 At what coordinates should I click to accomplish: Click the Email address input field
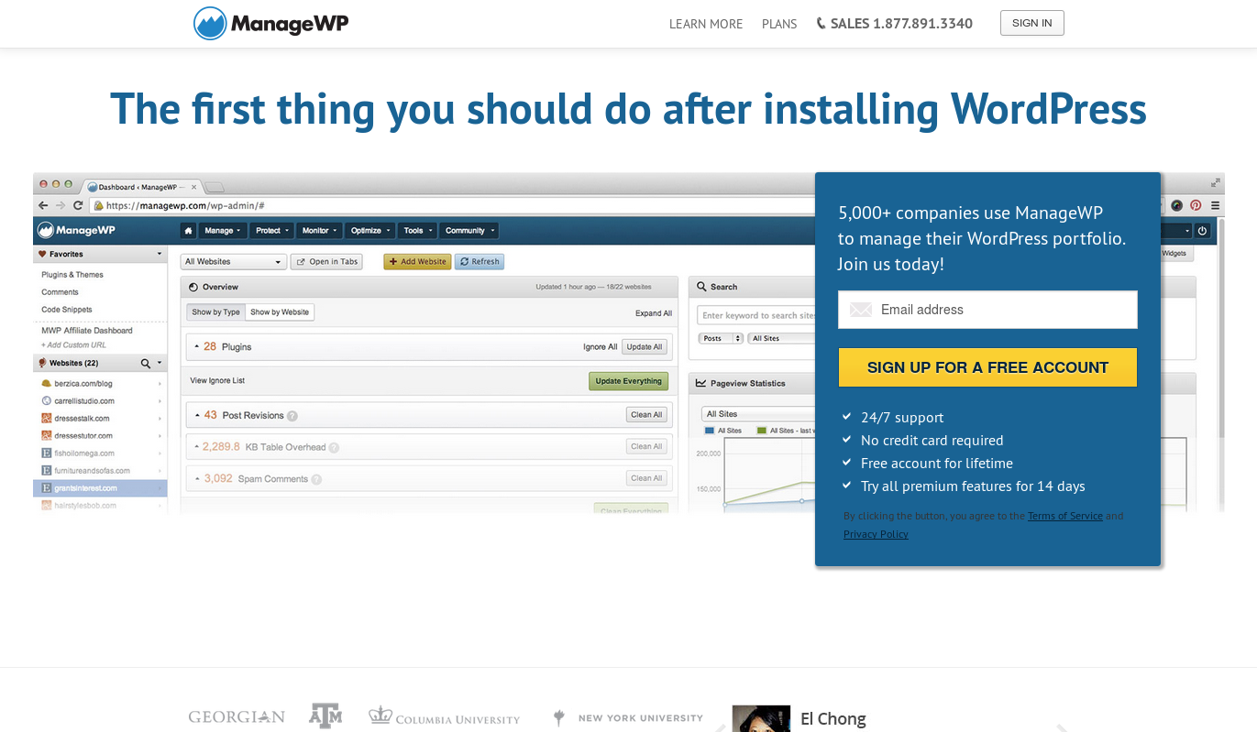(987, 310)
